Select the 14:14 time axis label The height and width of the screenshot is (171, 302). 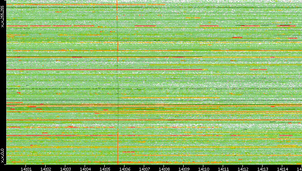click(282, 169)
